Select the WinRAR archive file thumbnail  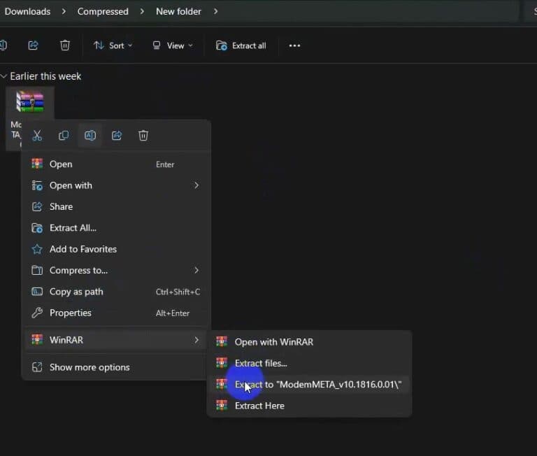30,102
